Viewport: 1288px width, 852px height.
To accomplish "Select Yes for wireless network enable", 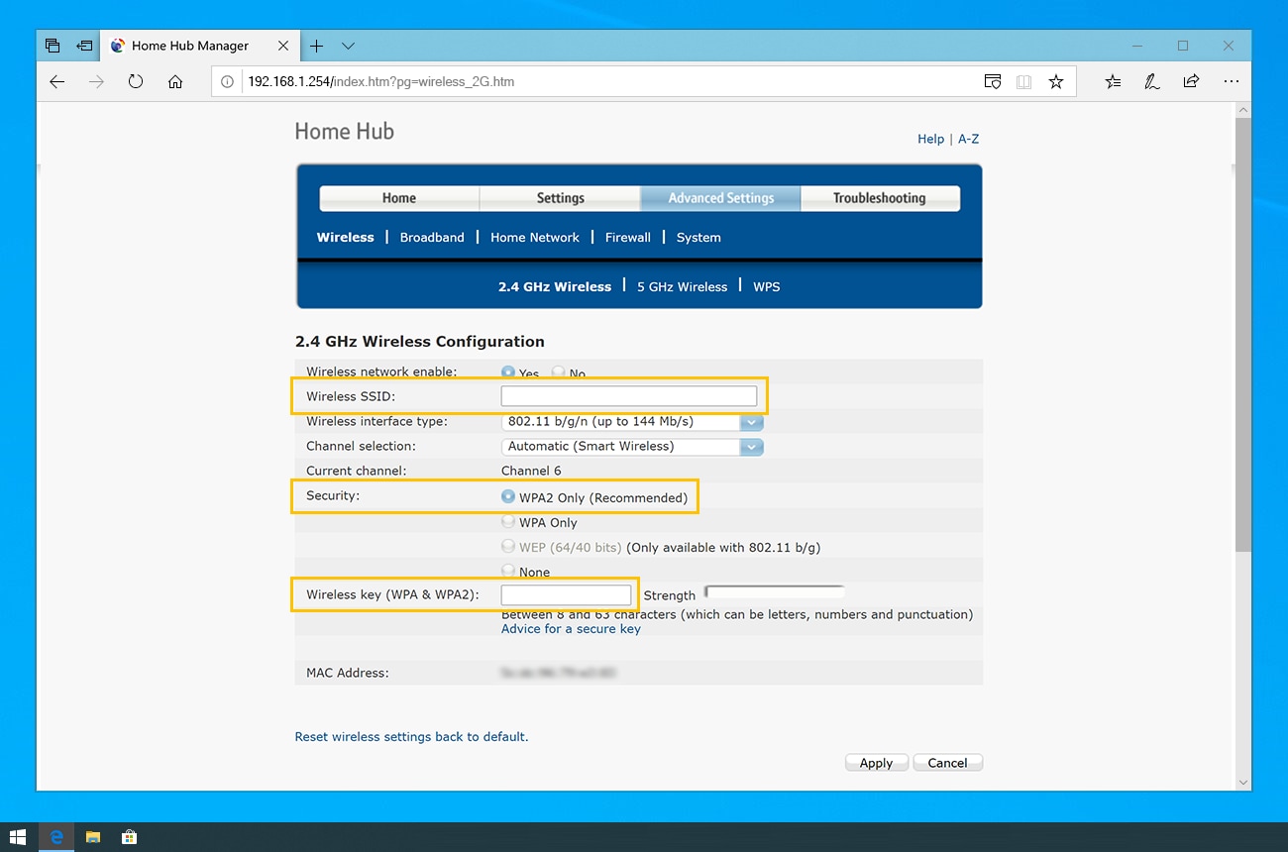I will click(x=508, y=373).
